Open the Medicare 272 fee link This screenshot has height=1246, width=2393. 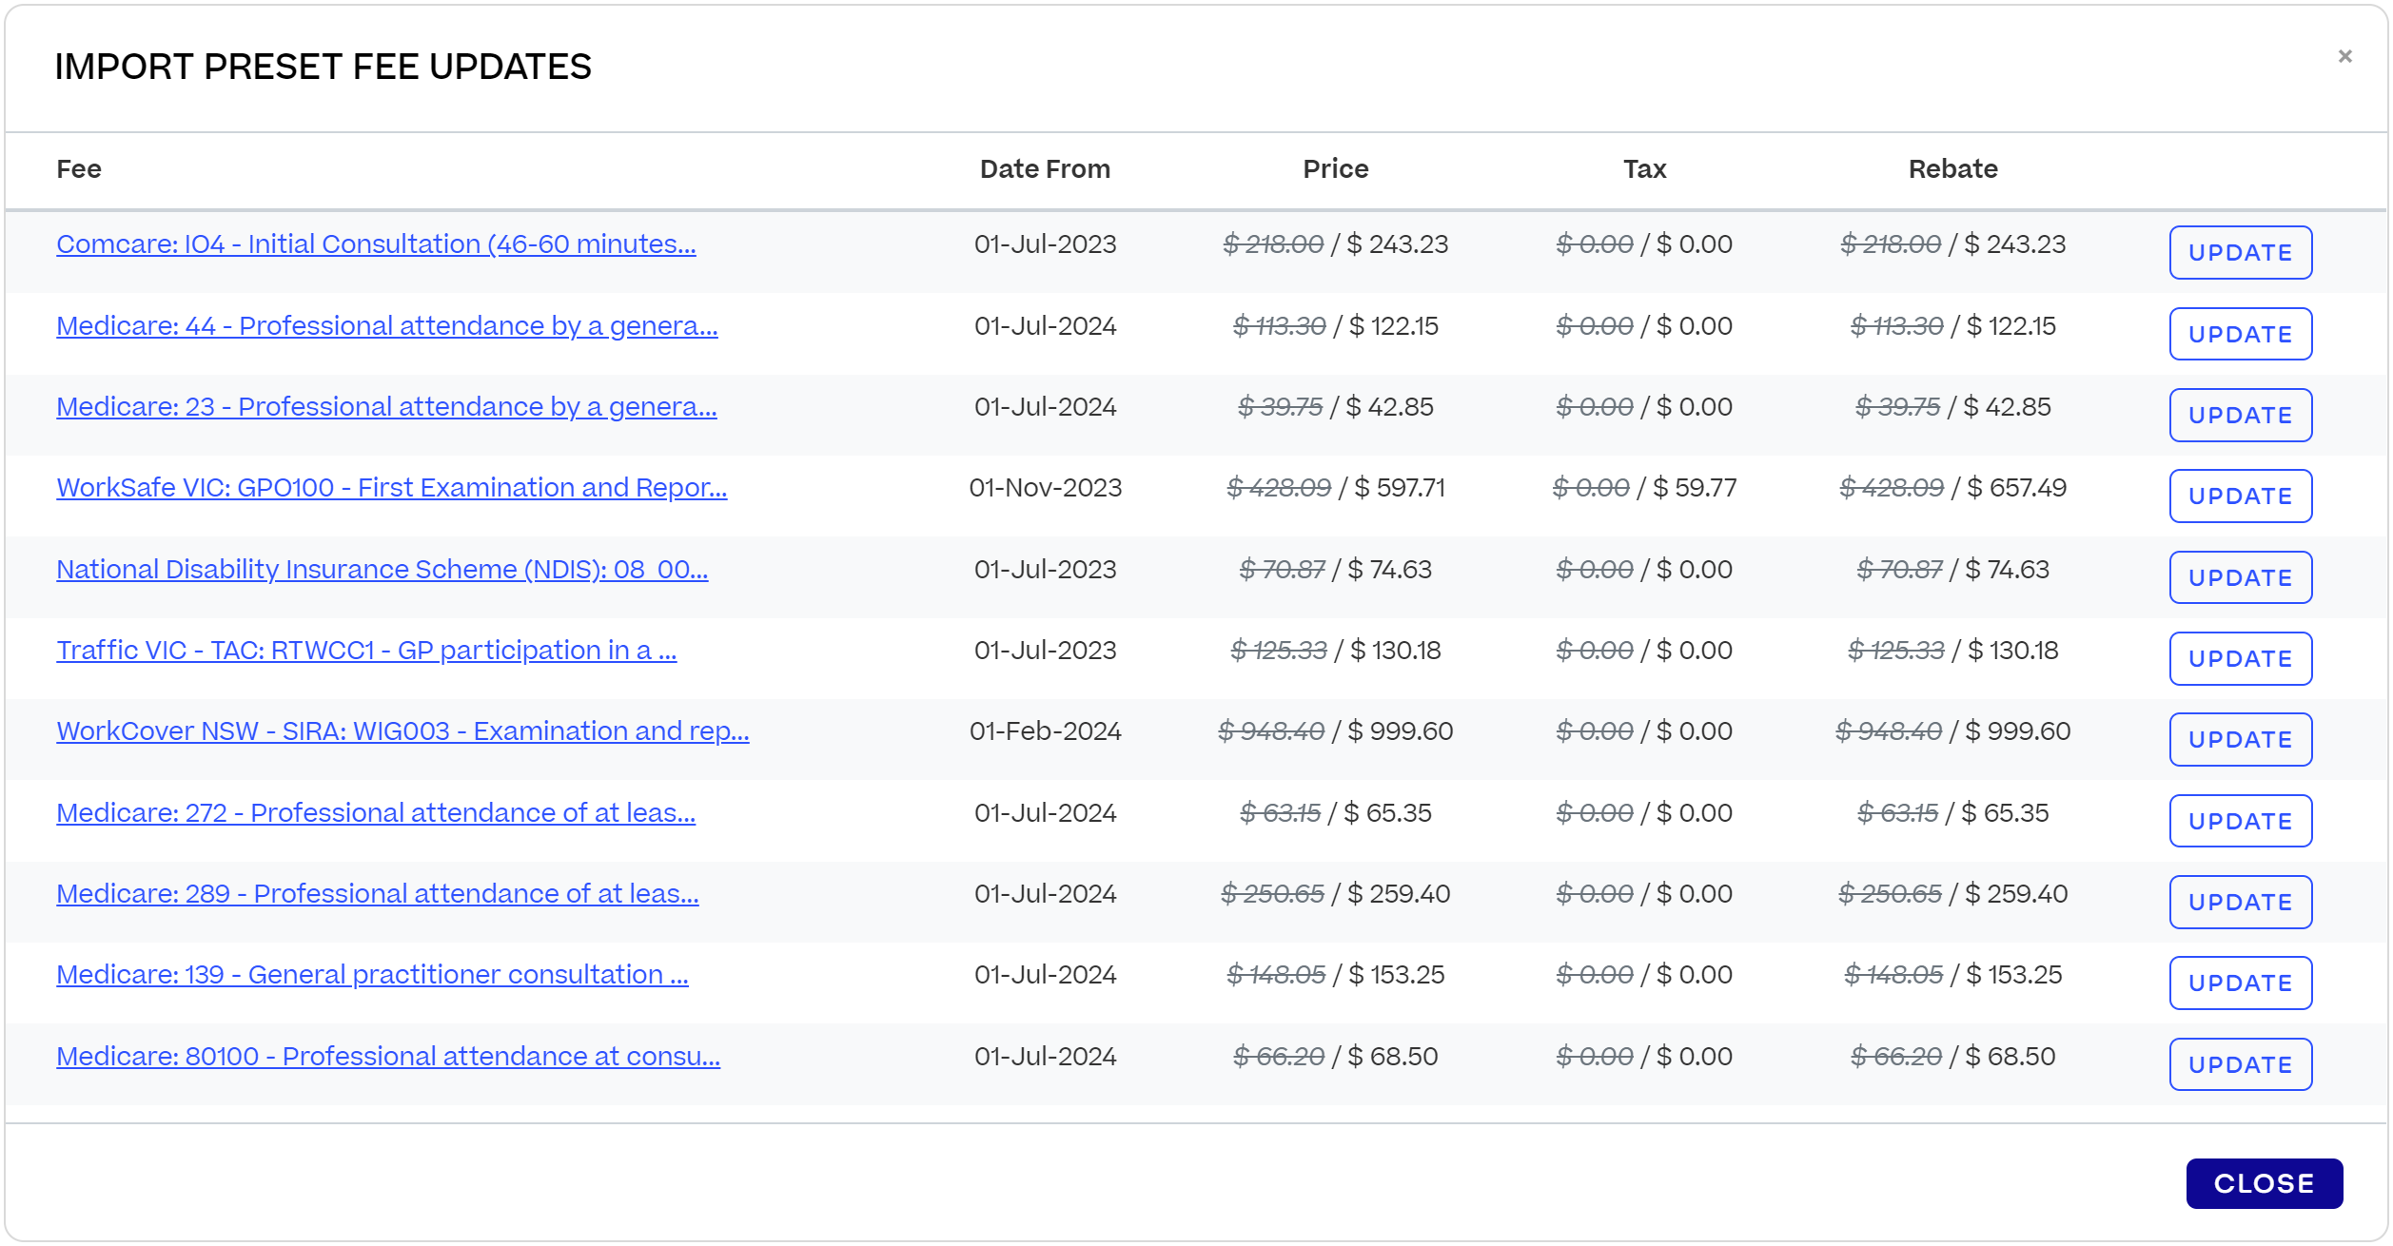376,813
